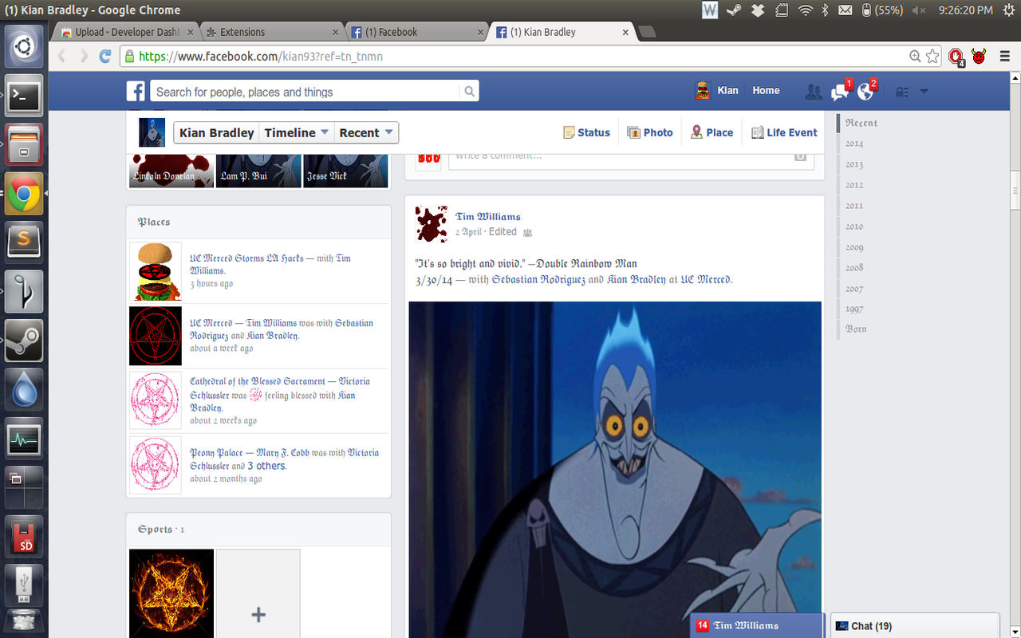Open the 2 April post timestamp

pyautogui.click(x=469, y=232)
